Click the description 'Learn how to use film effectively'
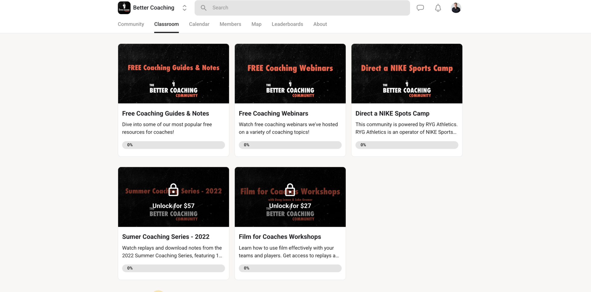The width and height of the screenshot is (591, 292). pyautogui.click(x=289, y=252)
